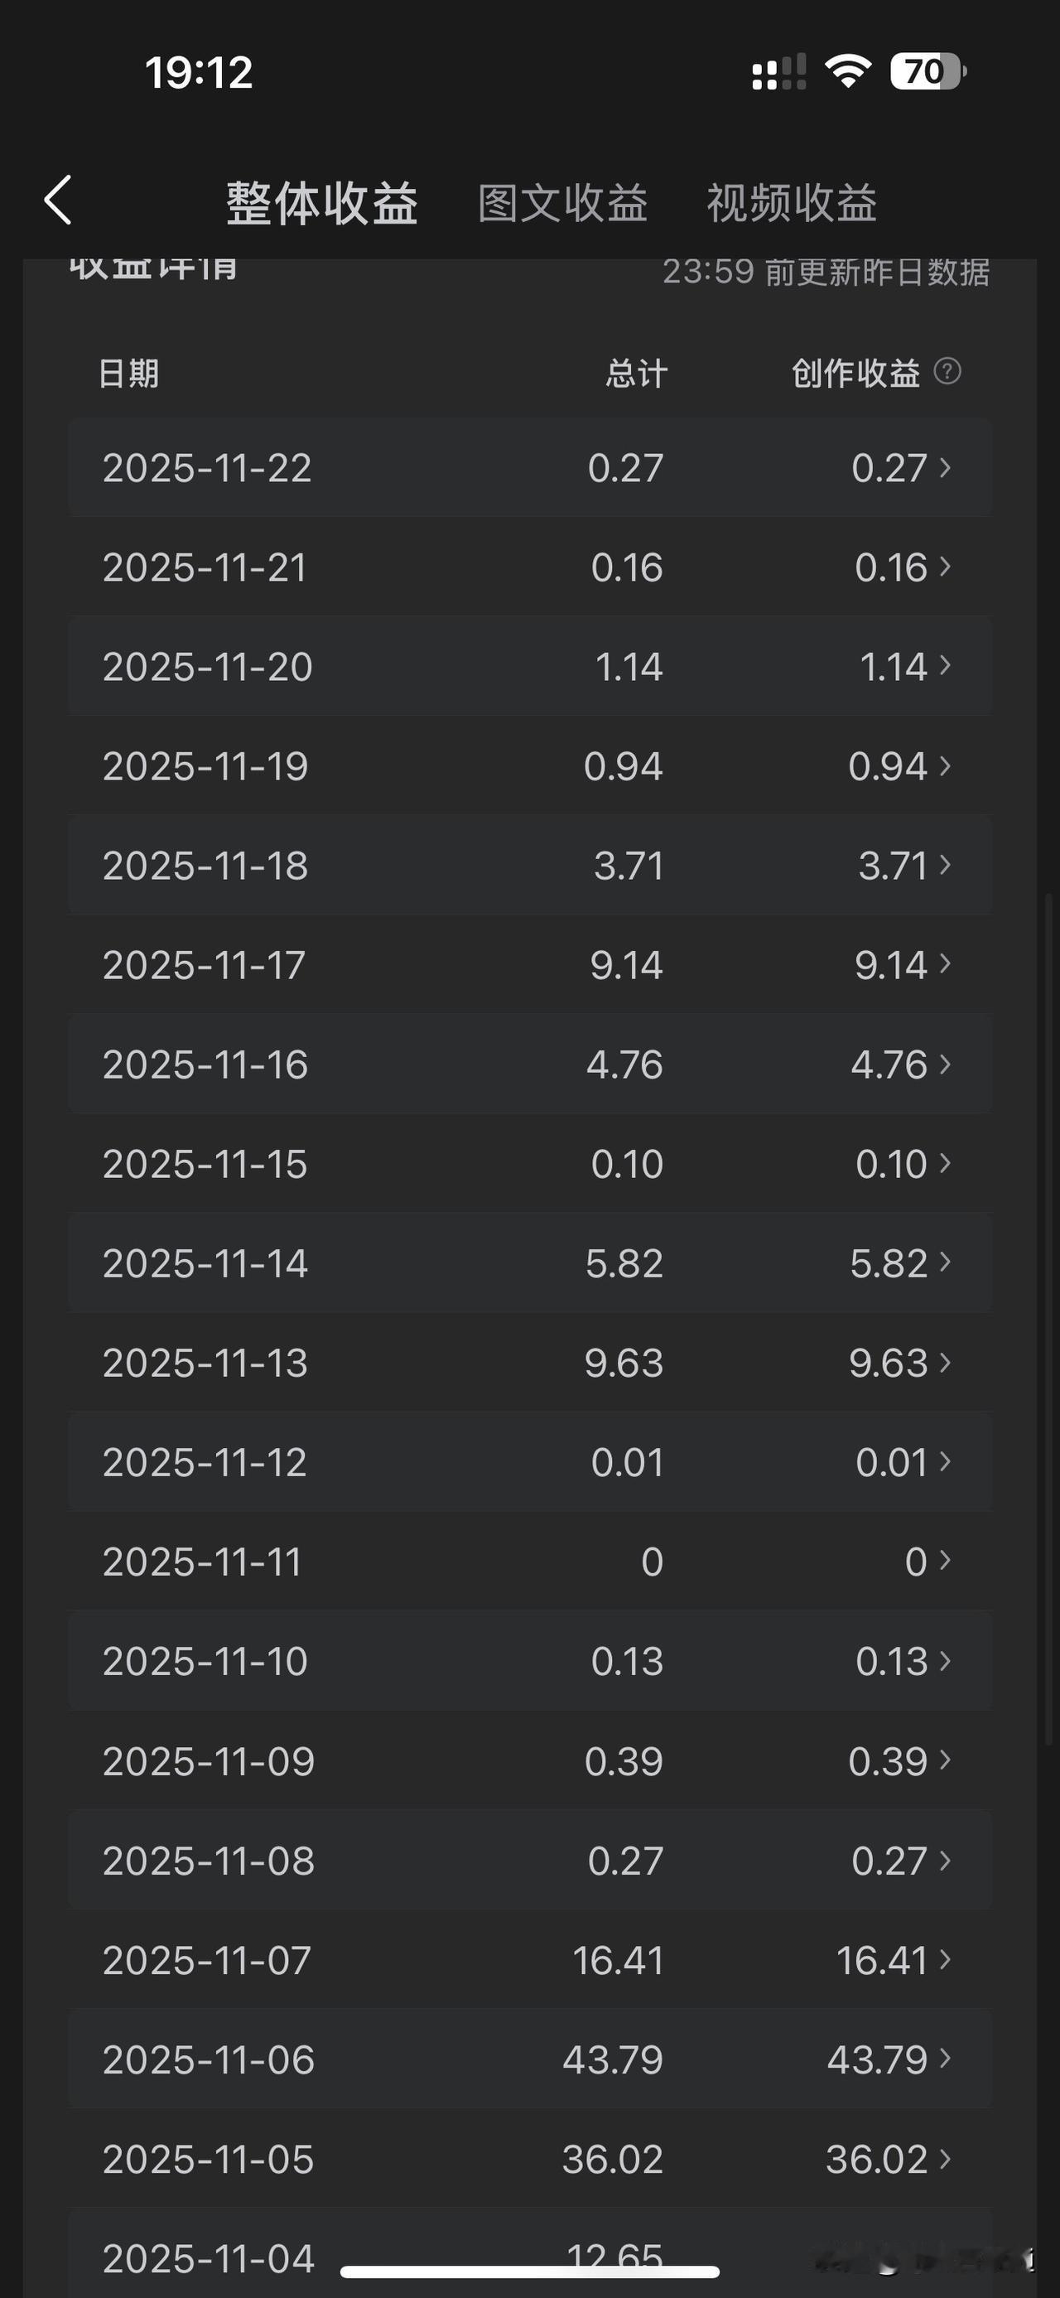Select the 整体收益 tab

[322, 204]
